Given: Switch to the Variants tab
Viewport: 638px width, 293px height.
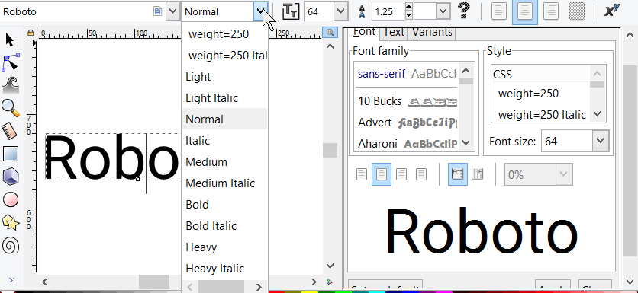Looking at the screenshot, I should [x=432, y=32].
